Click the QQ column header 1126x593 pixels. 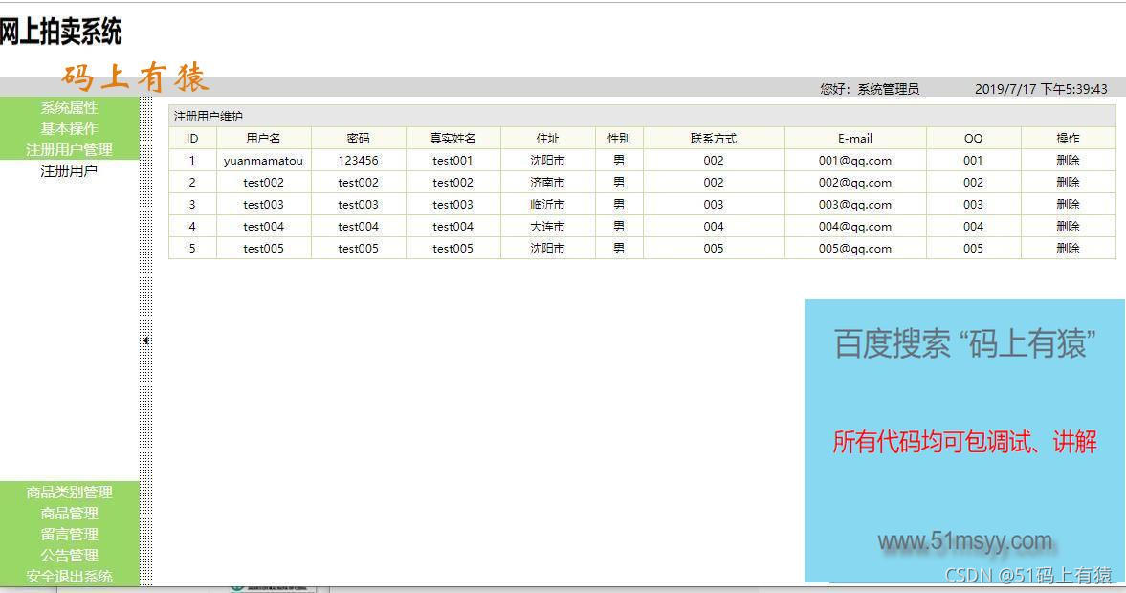click(974, 138)
